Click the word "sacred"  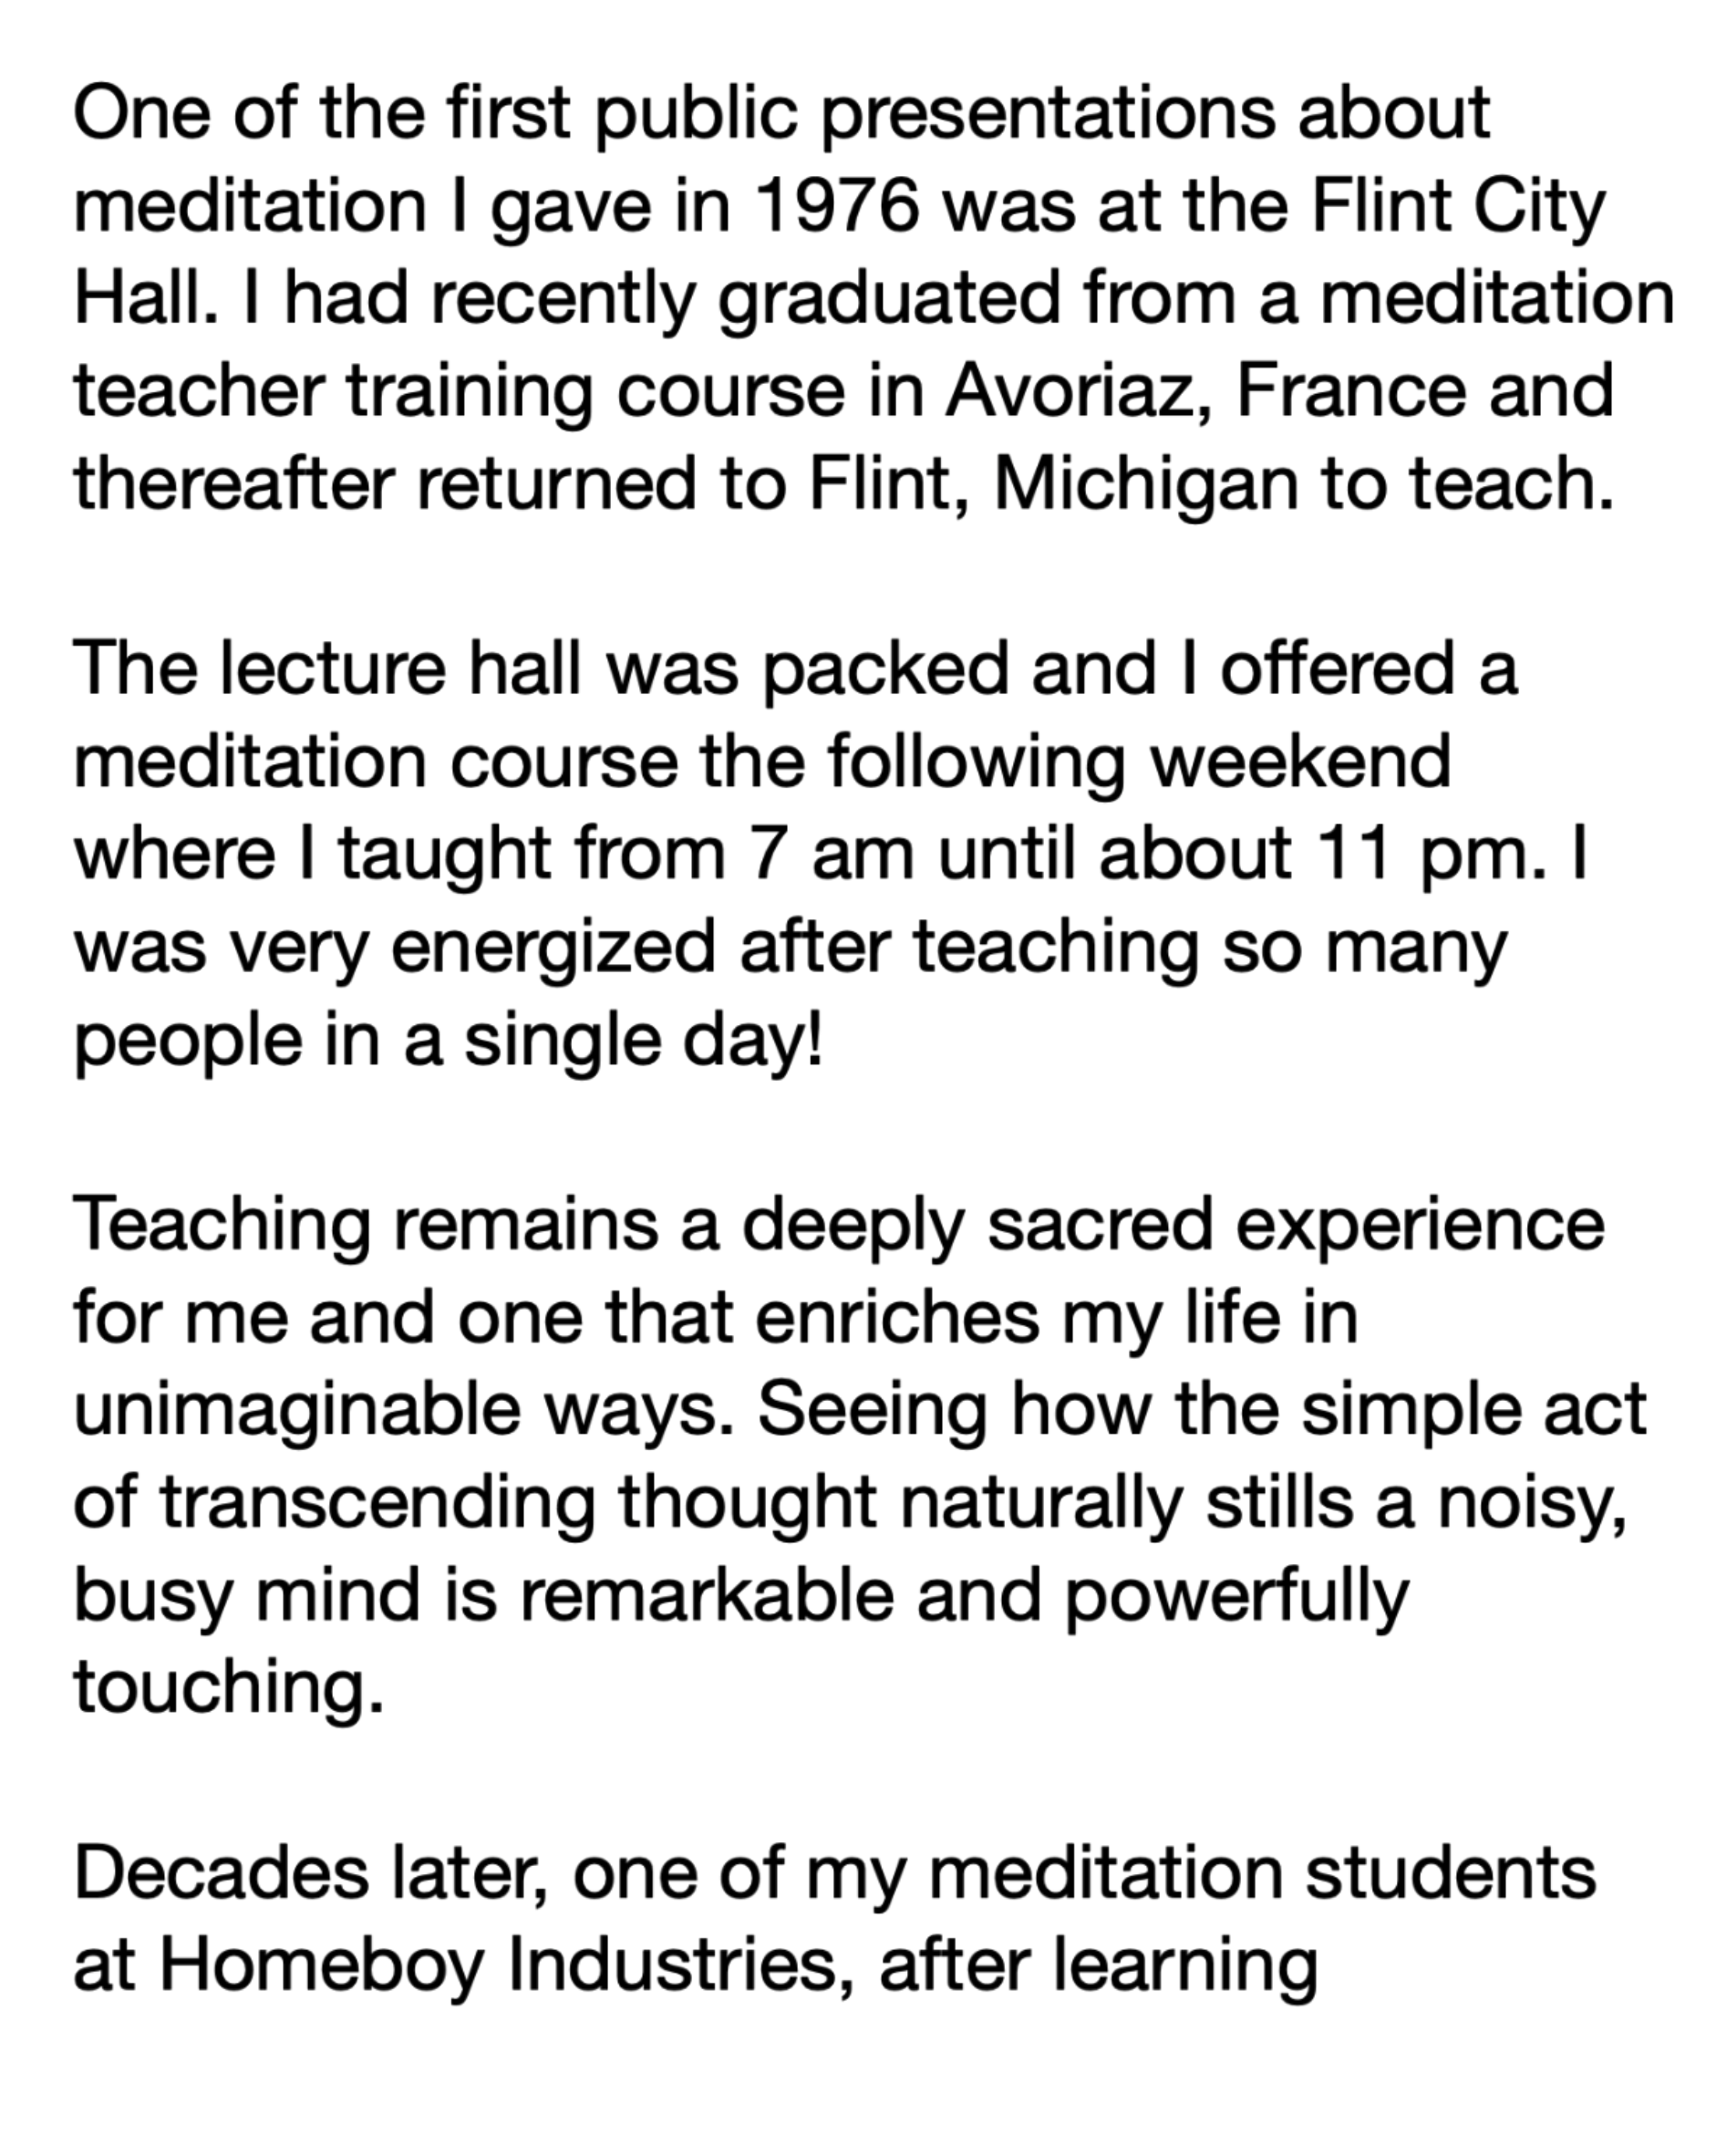1100,1225
